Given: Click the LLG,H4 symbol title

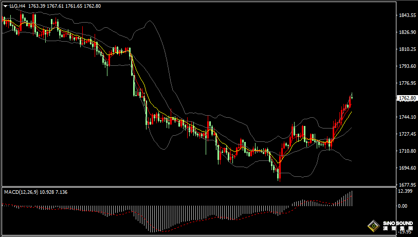Looking at the screenshot, I should click(x=17, y=6).
